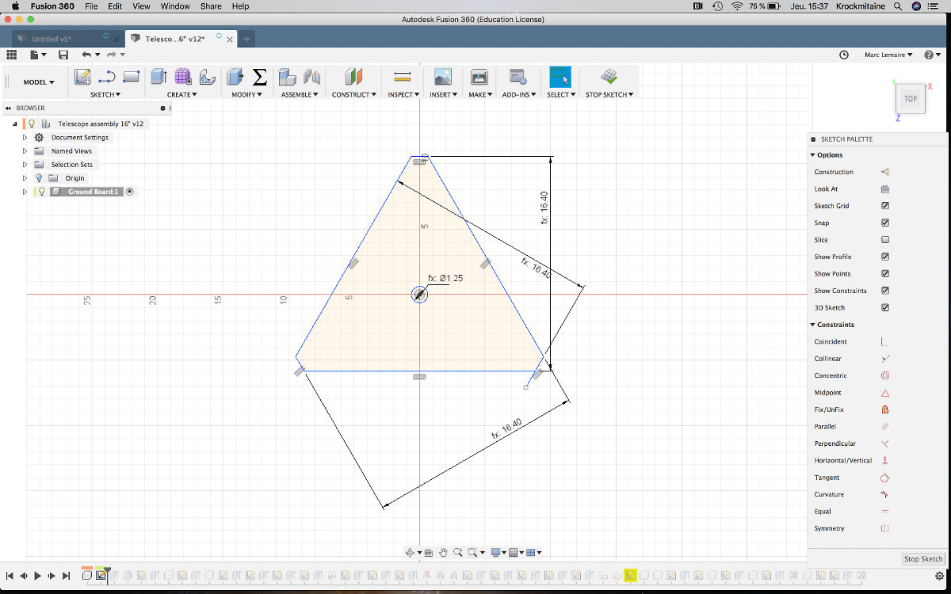Toggle the Show Points checkbox

click(885, 273)
